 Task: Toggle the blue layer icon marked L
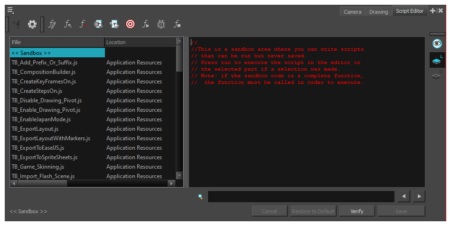point(437,60)
